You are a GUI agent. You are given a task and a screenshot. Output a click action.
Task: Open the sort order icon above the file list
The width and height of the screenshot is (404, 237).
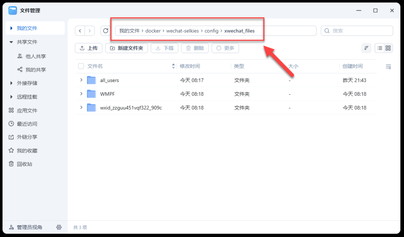pos(366,48)
